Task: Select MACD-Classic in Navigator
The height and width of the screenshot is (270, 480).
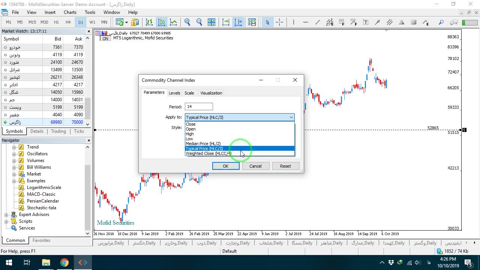Action: (x=41, y=194)
